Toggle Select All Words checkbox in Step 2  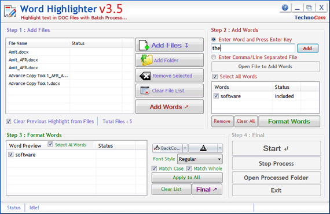point(215,77)
